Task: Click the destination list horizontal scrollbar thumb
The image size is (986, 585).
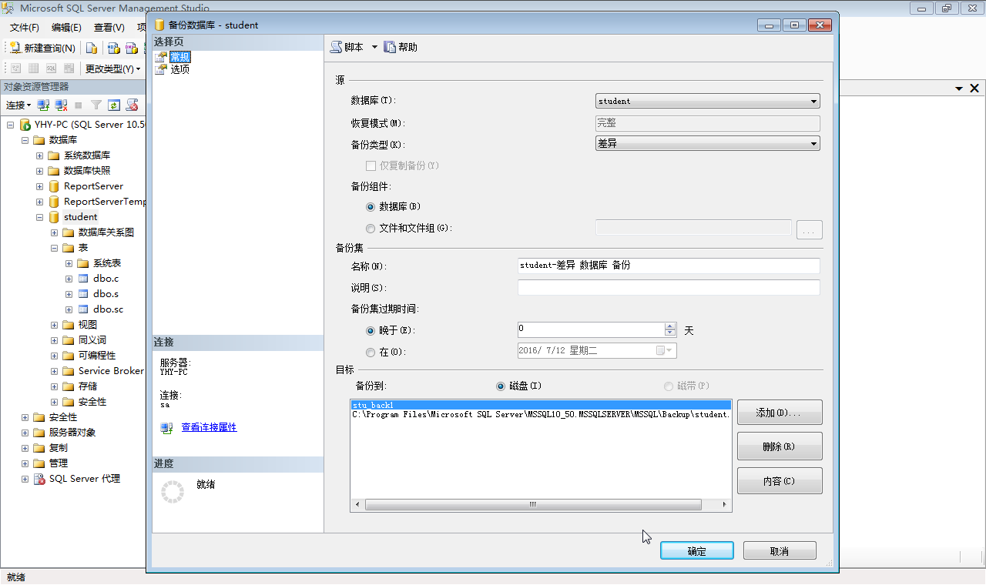Action: pyautogui.click(x=533, y=505)
